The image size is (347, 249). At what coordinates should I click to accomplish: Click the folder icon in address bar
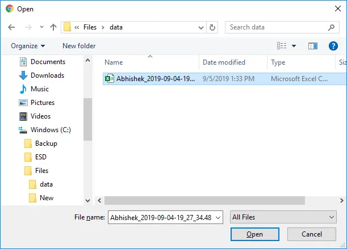[67, 27]
